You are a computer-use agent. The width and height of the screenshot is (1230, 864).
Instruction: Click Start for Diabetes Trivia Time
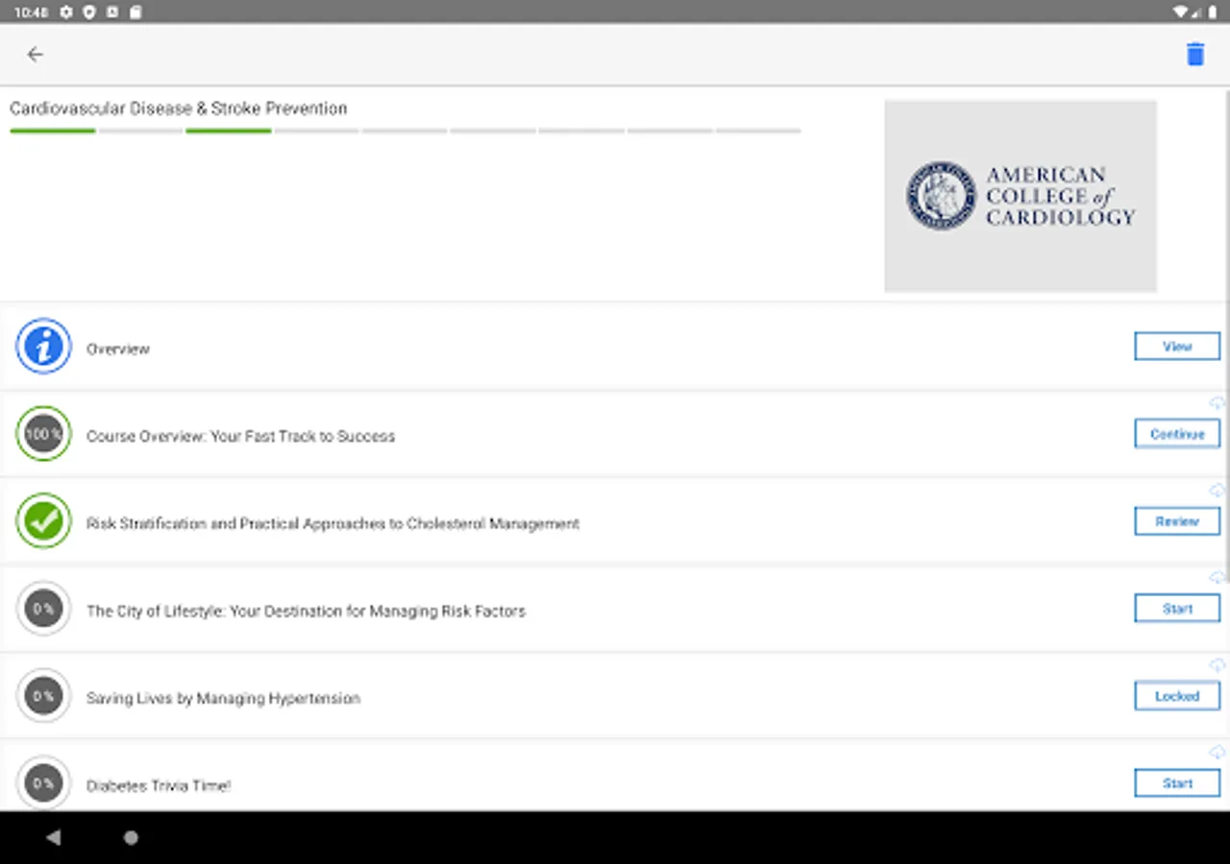point(1177,783)
